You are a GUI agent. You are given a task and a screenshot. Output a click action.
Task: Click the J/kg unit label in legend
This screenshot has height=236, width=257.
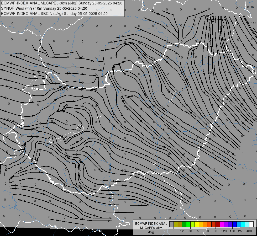151,232
